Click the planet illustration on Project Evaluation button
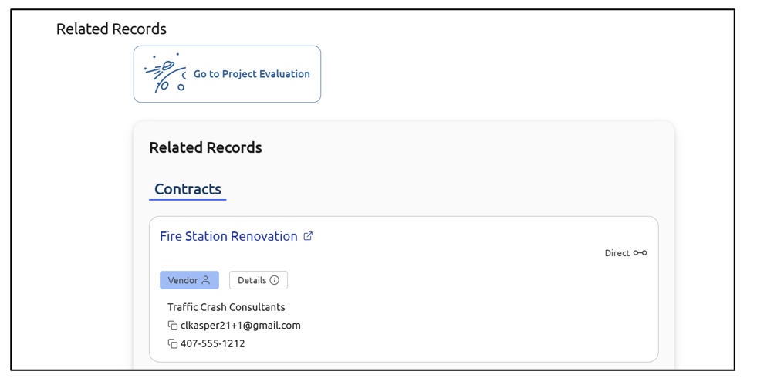The image size is (774, 392). 165,74
